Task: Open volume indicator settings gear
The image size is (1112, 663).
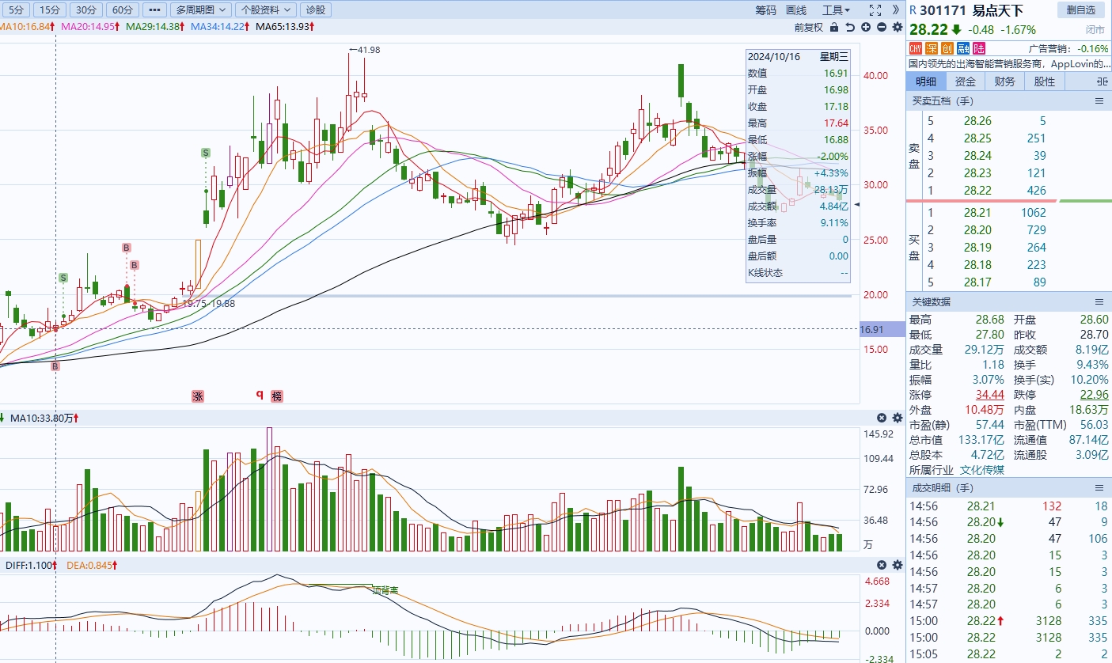Action: point(898,418)
